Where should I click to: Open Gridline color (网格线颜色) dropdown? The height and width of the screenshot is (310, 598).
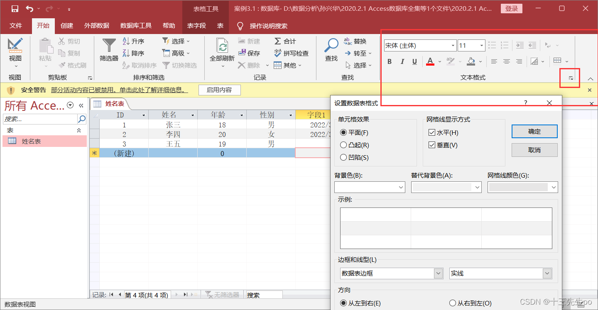[554, 188]
